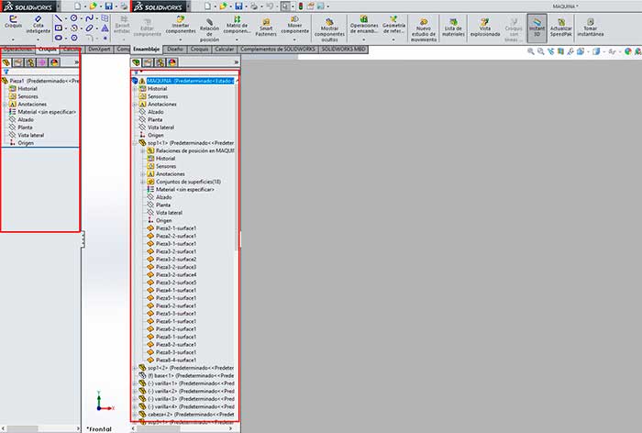Open dropdown arrow under Mover componente
Image resolution: width=642 pixels, height=433 pixels.
[x=294, y=39]
